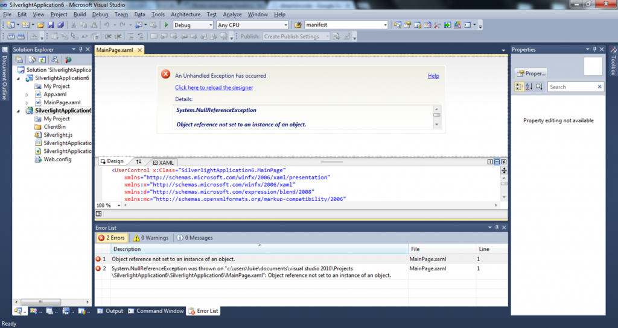Viewport: 618px width, 328px height.
Task: Open the 100 % zoom dropdown
Action: click(119, 205)
